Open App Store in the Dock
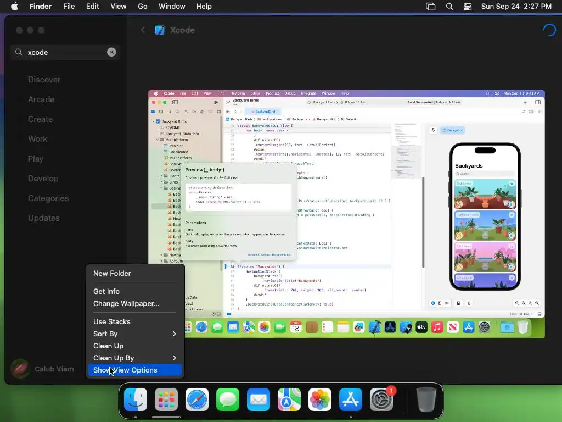Viewport: 562px width, 422px height. pos(351,399)
